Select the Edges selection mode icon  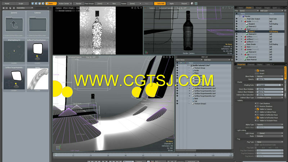click(x=36, y=4)
